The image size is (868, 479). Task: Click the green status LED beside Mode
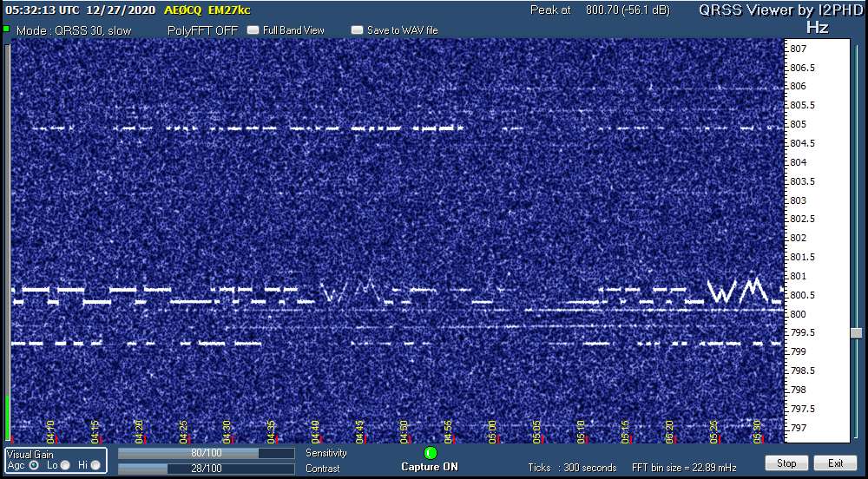[x=7, y=30]
